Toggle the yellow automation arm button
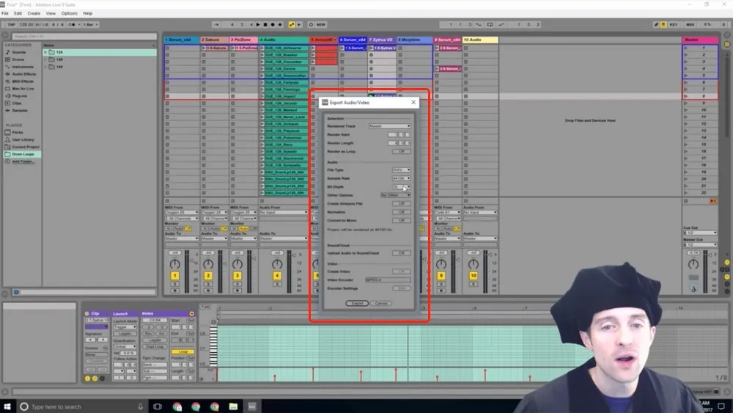Screen dimensions: 733x413 click(x=292, y=24)
